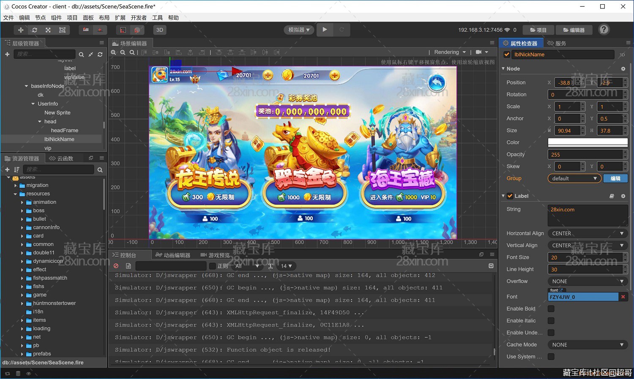Open Label component settings gear
Viewport: 634px width, 379px height.
click(x=623, y=196)
